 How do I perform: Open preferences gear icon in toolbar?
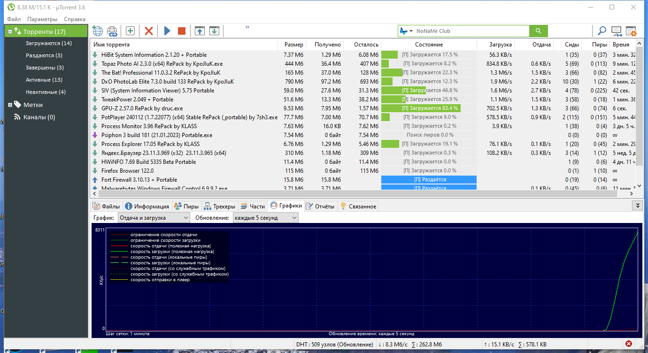(631, 31)
